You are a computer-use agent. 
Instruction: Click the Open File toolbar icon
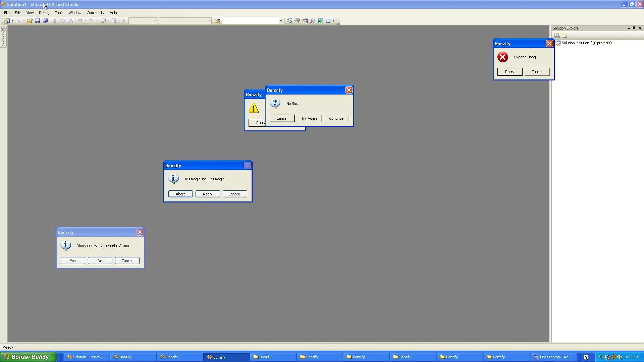[x=30, y=21]
